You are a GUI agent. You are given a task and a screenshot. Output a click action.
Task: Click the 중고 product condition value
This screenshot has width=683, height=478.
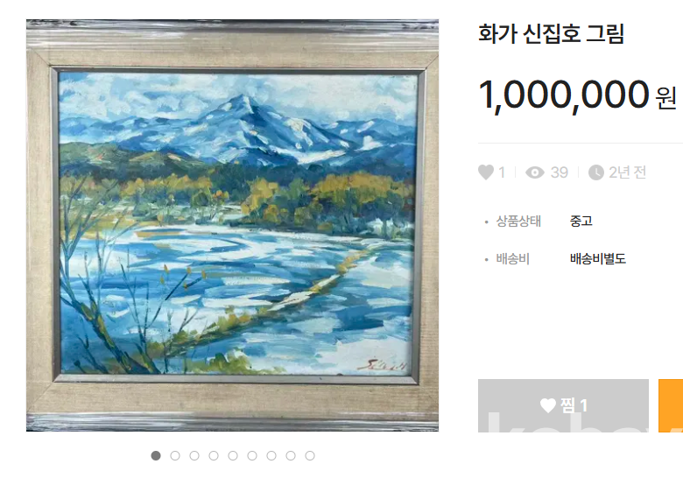pyautogui.click(x=581, y=221)
